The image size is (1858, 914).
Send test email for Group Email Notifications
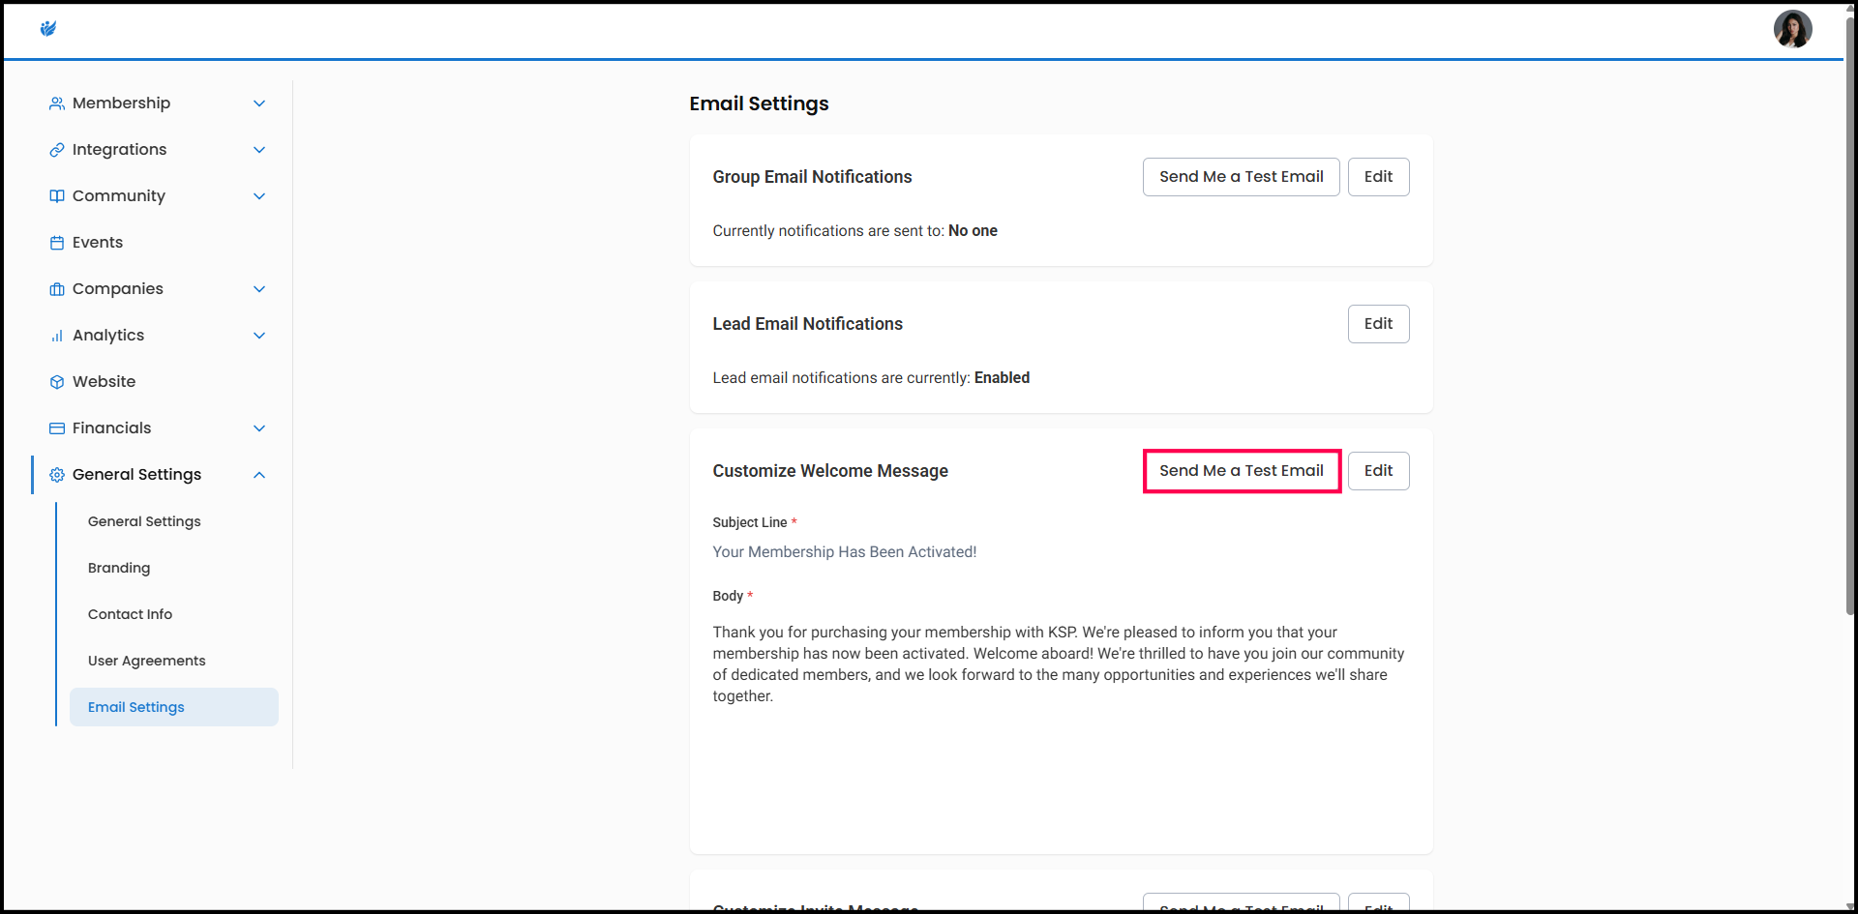1241,177
